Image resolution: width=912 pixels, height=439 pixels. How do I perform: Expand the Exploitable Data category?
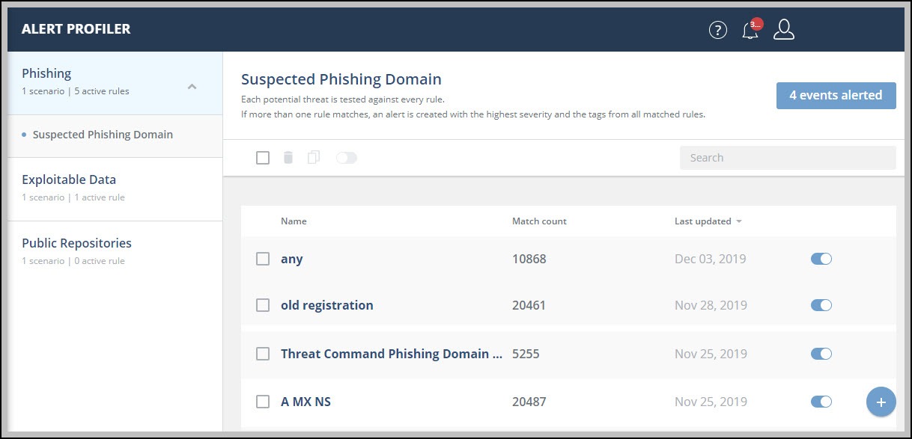[x=69, y=179]
